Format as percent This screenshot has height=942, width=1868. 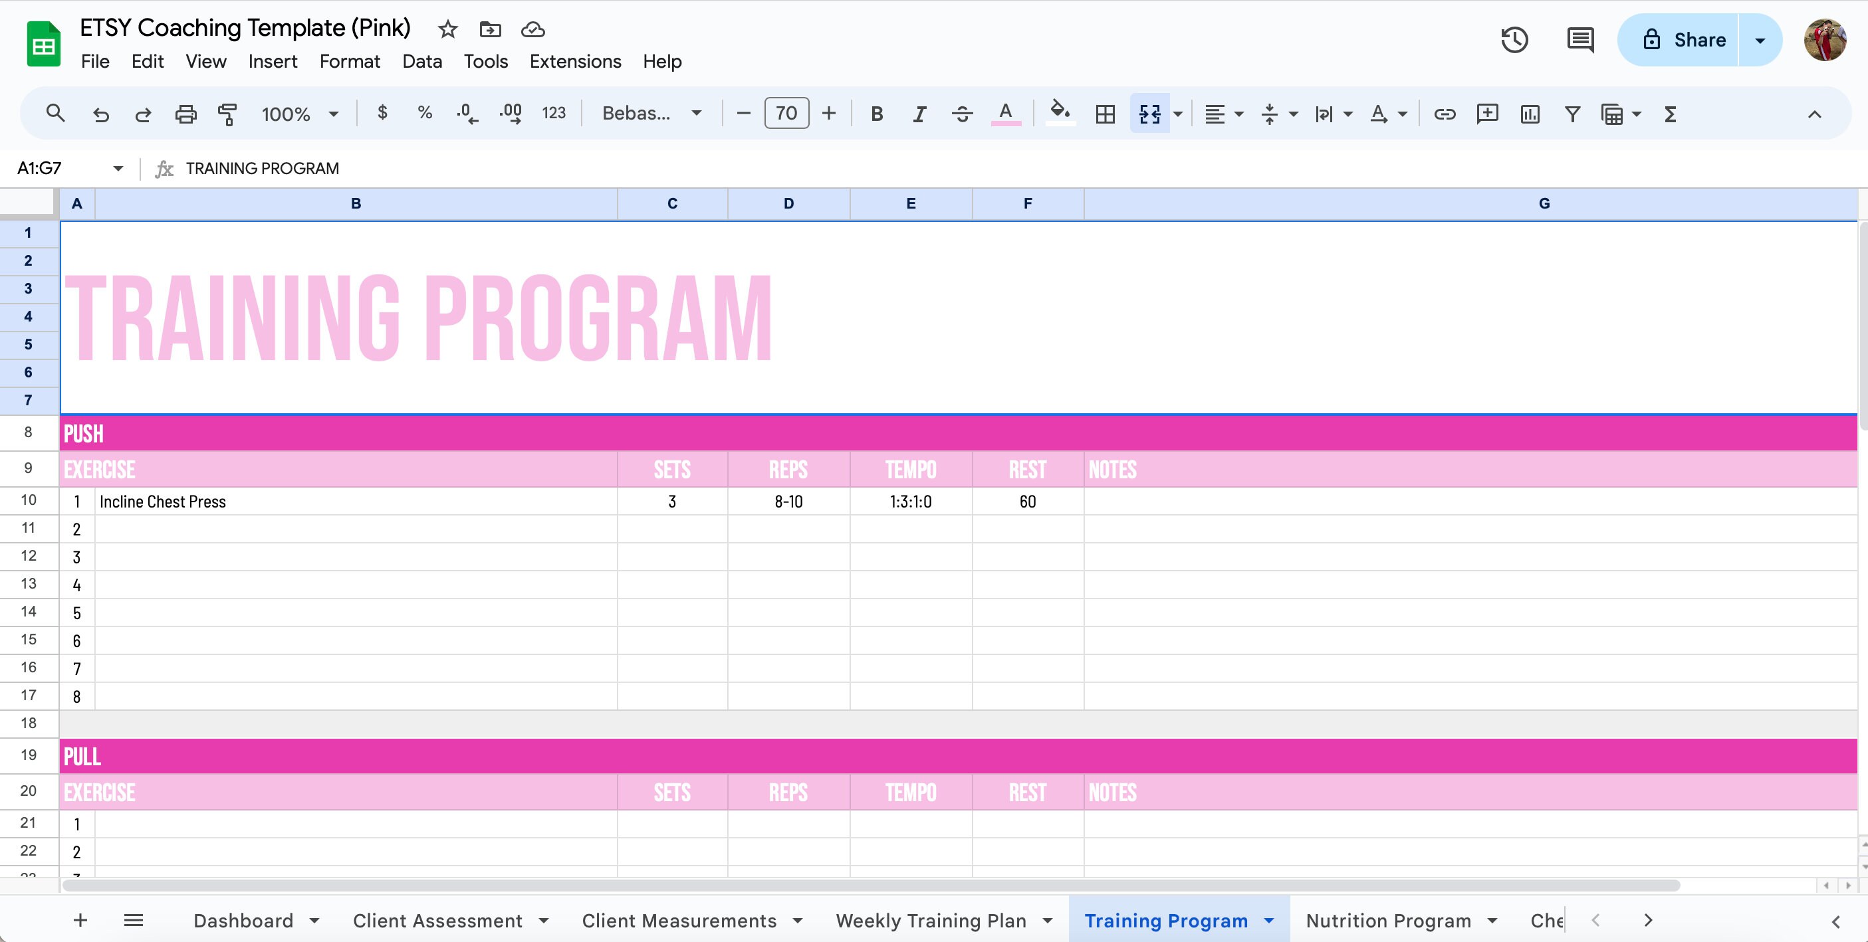tap(425, 113)
